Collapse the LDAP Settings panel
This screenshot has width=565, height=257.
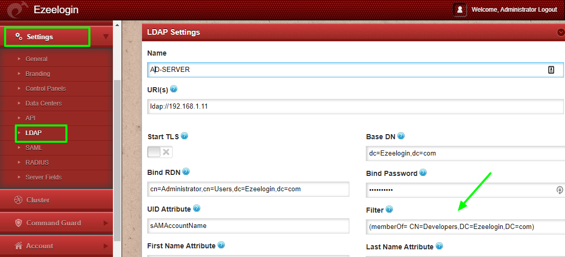561,32
